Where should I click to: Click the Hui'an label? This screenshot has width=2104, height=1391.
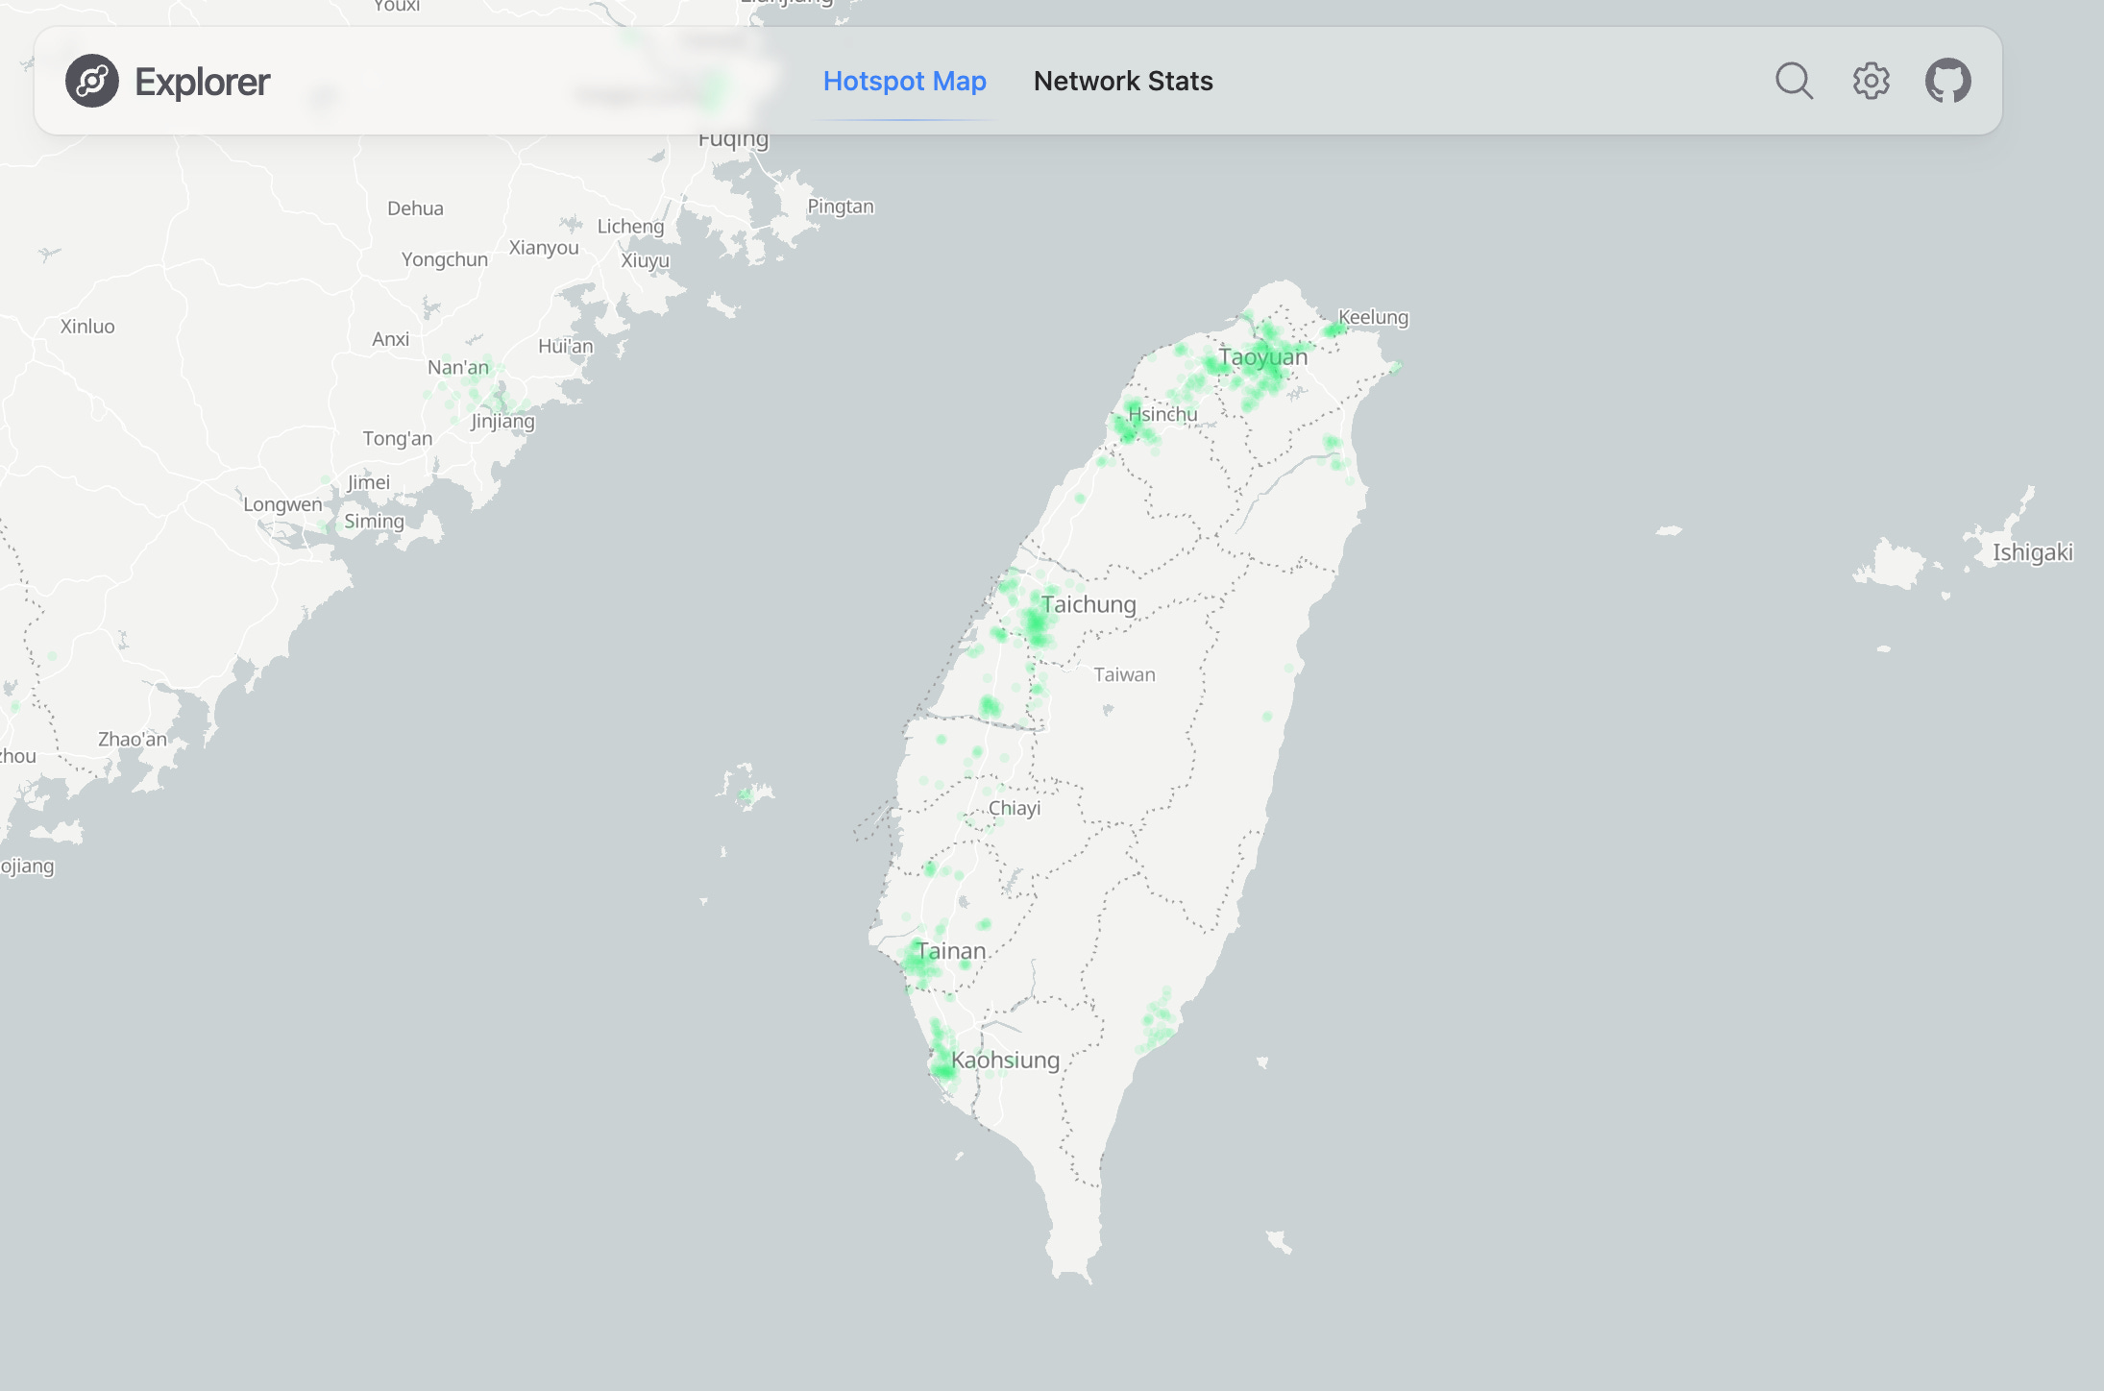(565, 346)
